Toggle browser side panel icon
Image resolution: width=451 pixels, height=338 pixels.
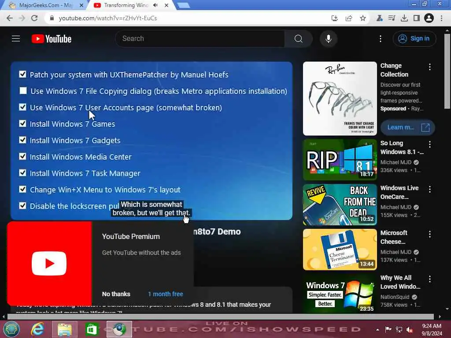point(416,18)
